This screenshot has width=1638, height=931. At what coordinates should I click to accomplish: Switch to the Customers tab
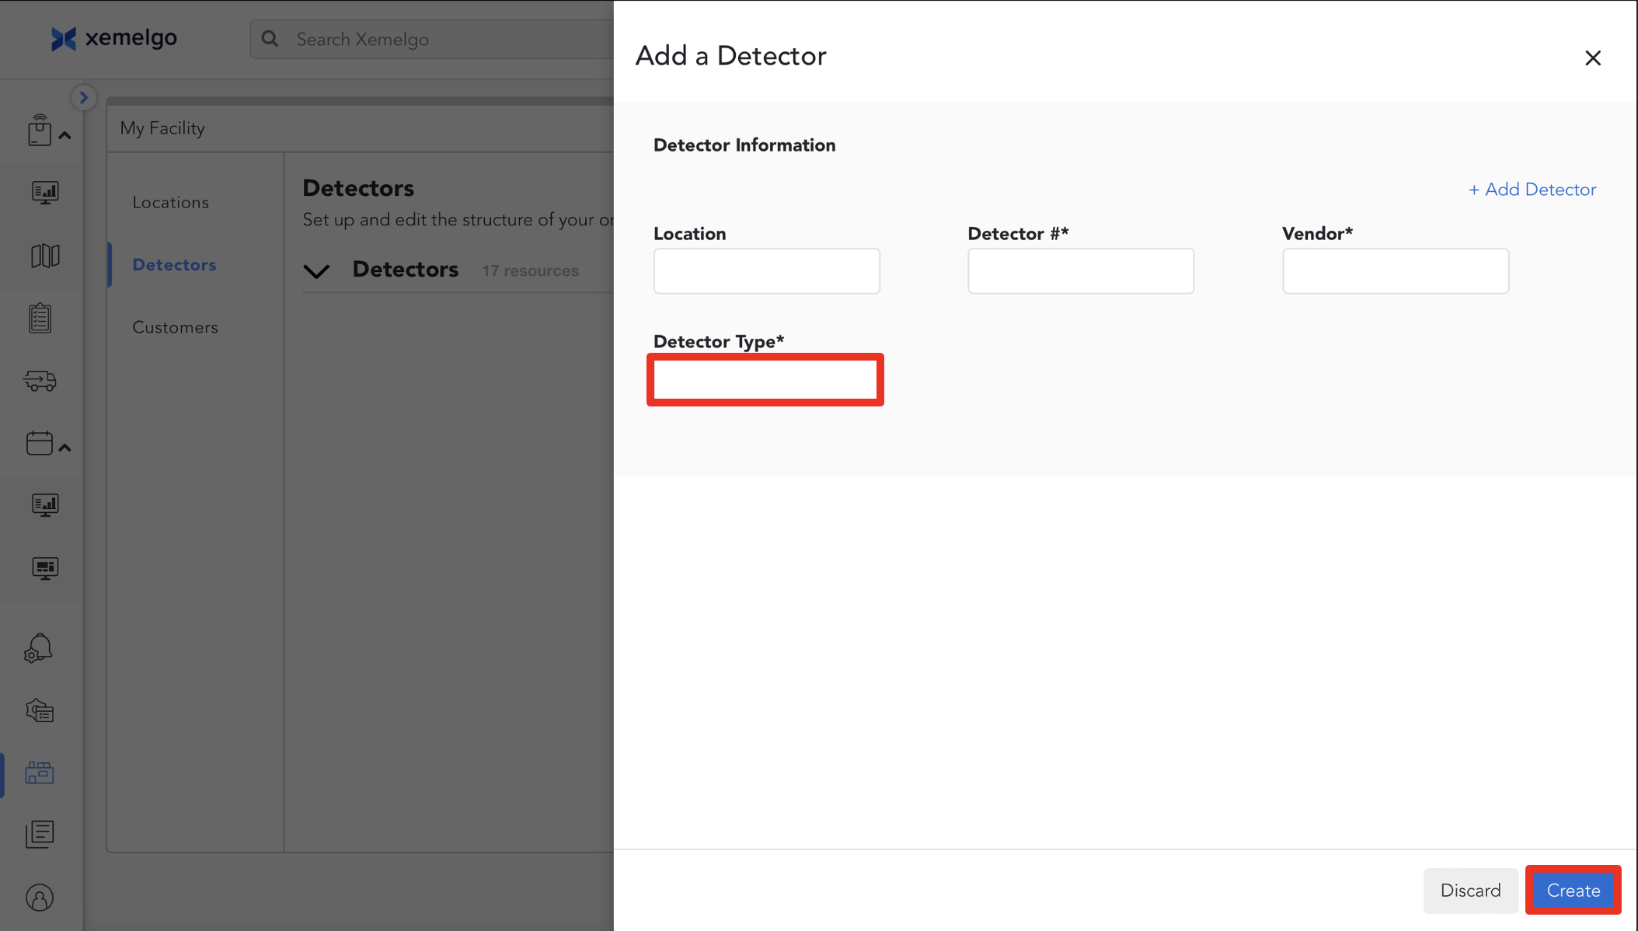pos(175,327)
